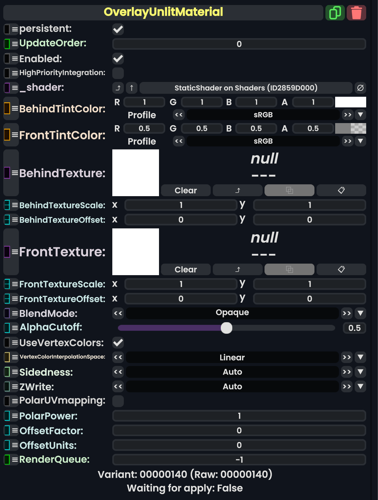Click the green duplicate component icon
Image resolution: width=378 pixels, height=500 pixels.
tap(335, 13)
